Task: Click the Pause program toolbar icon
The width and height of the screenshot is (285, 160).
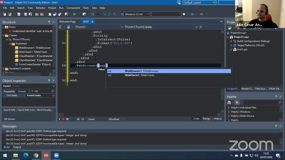Action: coord(93,14)
